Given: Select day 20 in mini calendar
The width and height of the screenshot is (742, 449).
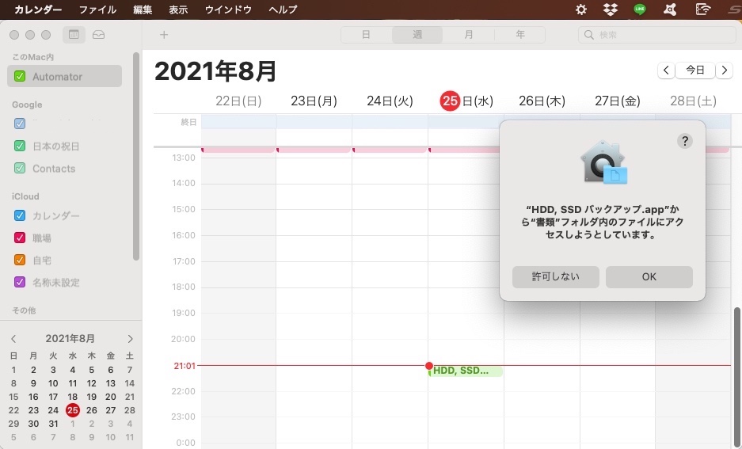Looking at the screenshot, I should tap(110, 397).
